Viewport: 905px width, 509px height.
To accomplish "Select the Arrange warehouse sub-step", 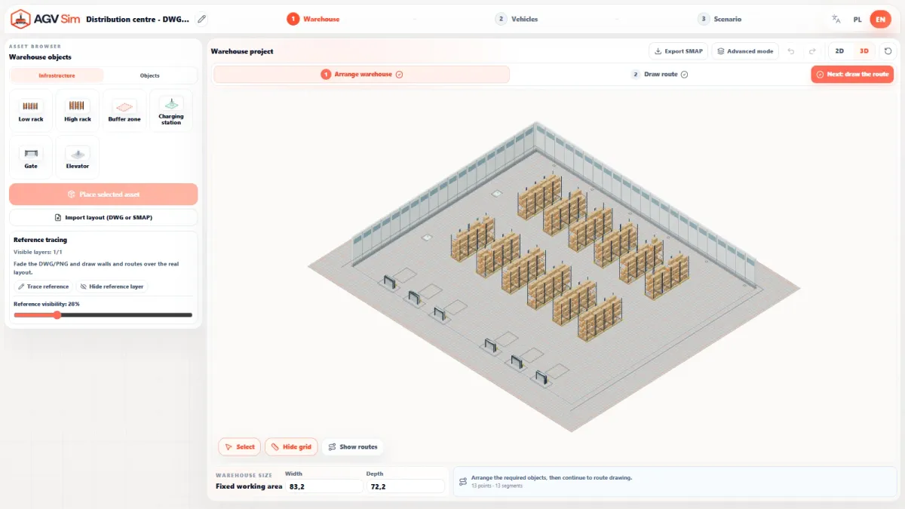I will [362, 75].
